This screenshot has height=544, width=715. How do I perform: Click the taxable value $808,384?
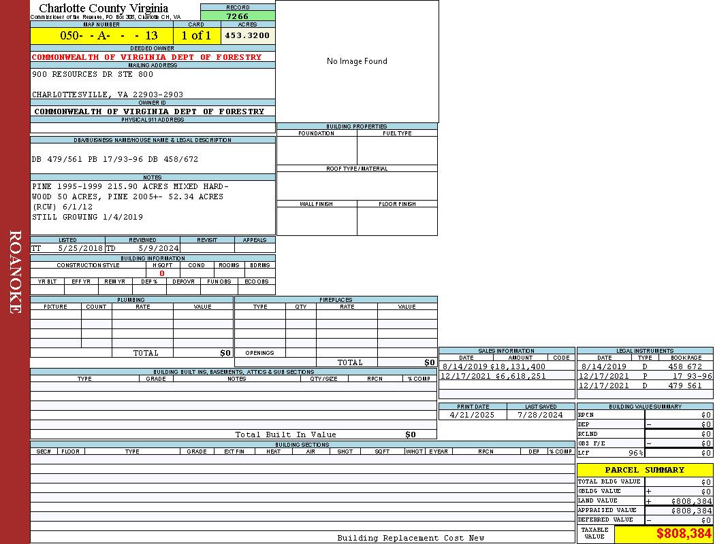[x=684, y=534]
